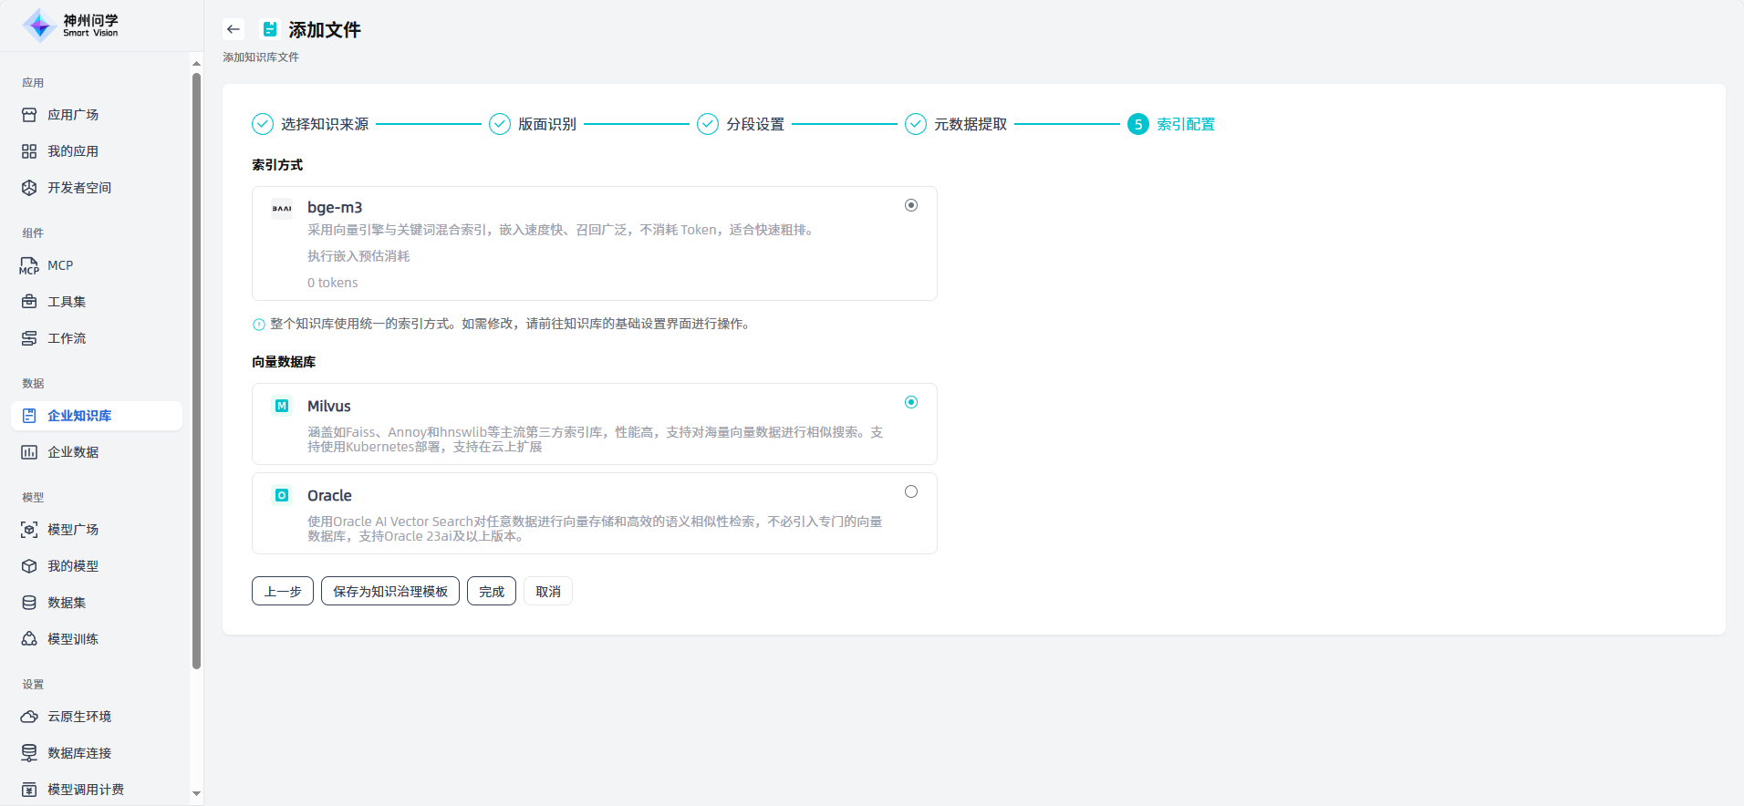Screen dimensions: 1744x806
Task: Click the 数据库连接 database icon
Action: 29,753
